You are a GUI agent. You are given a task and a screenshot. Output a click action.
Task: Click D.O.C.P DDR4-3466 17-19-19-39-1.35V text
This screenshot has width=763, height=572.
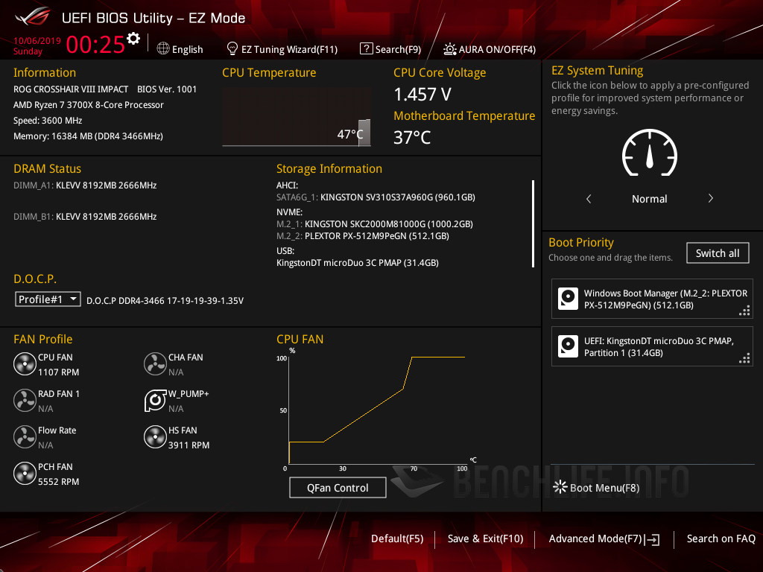(x=165, y=301)
